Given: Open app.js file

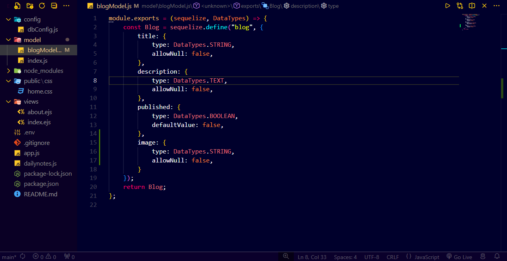Looking at the screenshot, I should click(39, 153).
